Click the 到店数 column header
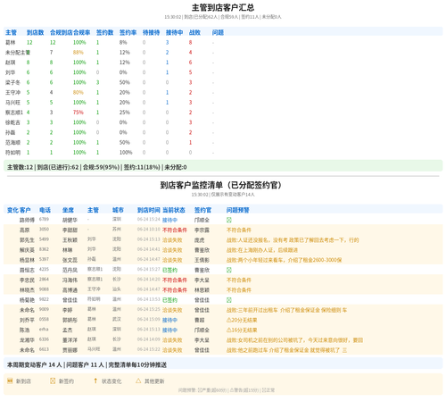Image resolution: width=446 pixels, height=410 pixels. [x=35, y=32]
